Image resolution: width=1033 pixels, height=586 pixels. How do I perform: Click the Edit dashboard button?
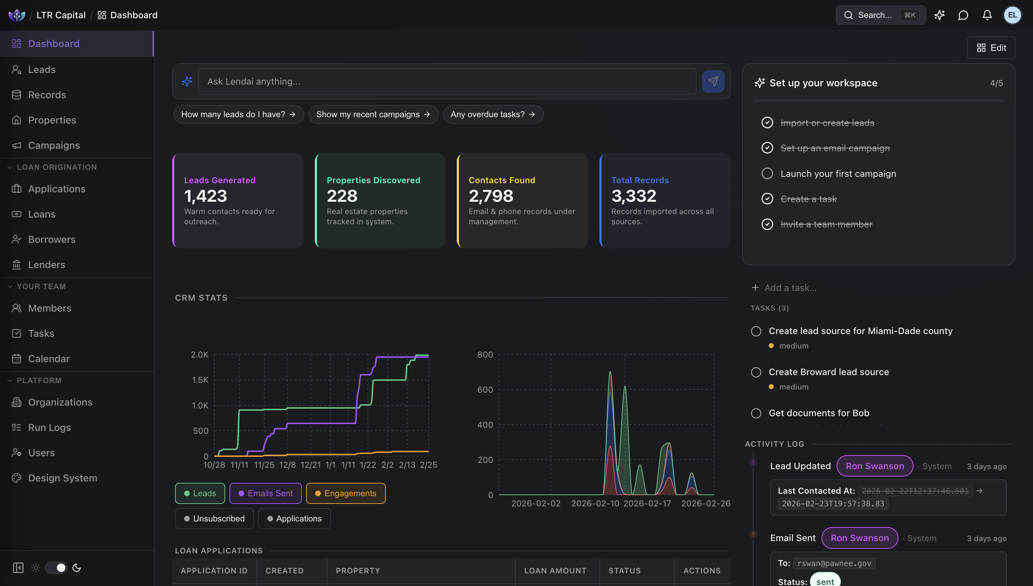[x=991, y=47]
